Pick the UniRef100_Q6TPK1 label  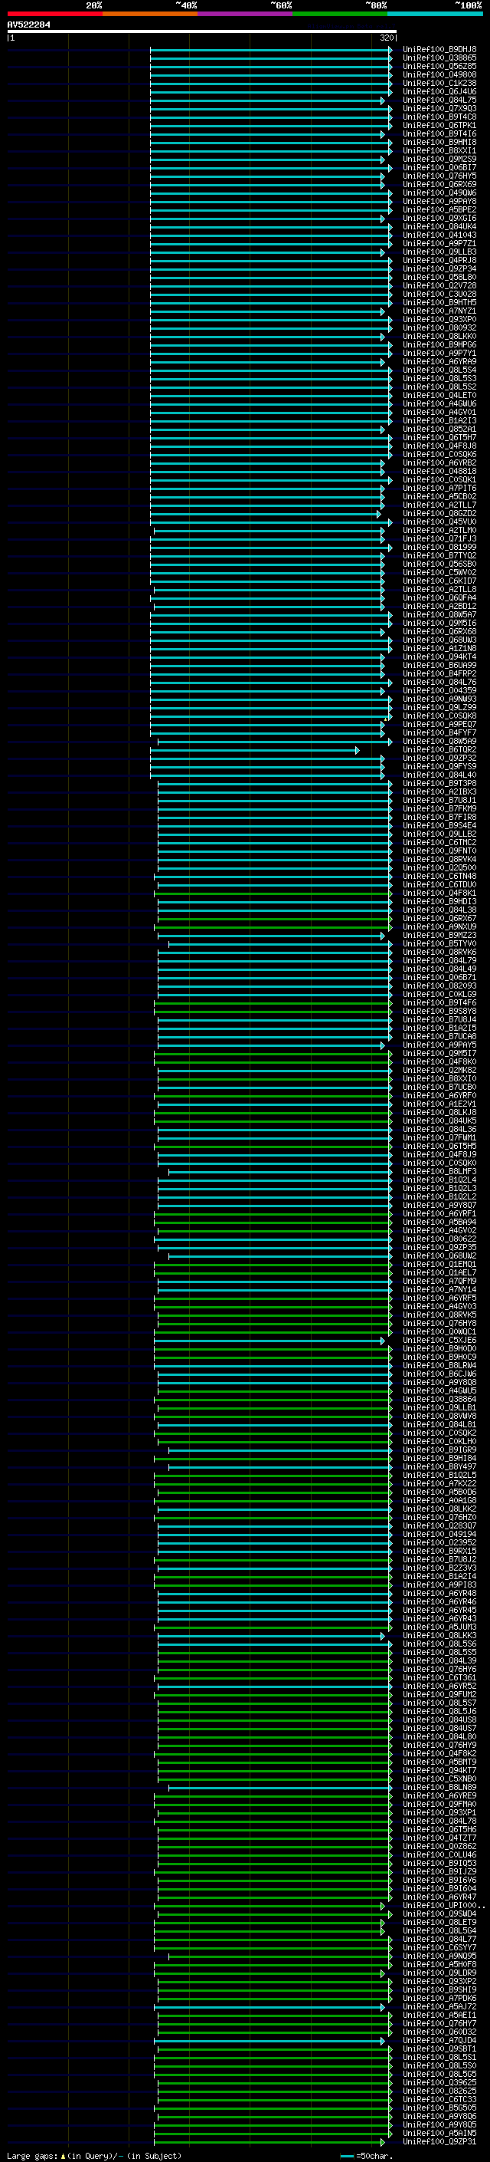(439, 125)
